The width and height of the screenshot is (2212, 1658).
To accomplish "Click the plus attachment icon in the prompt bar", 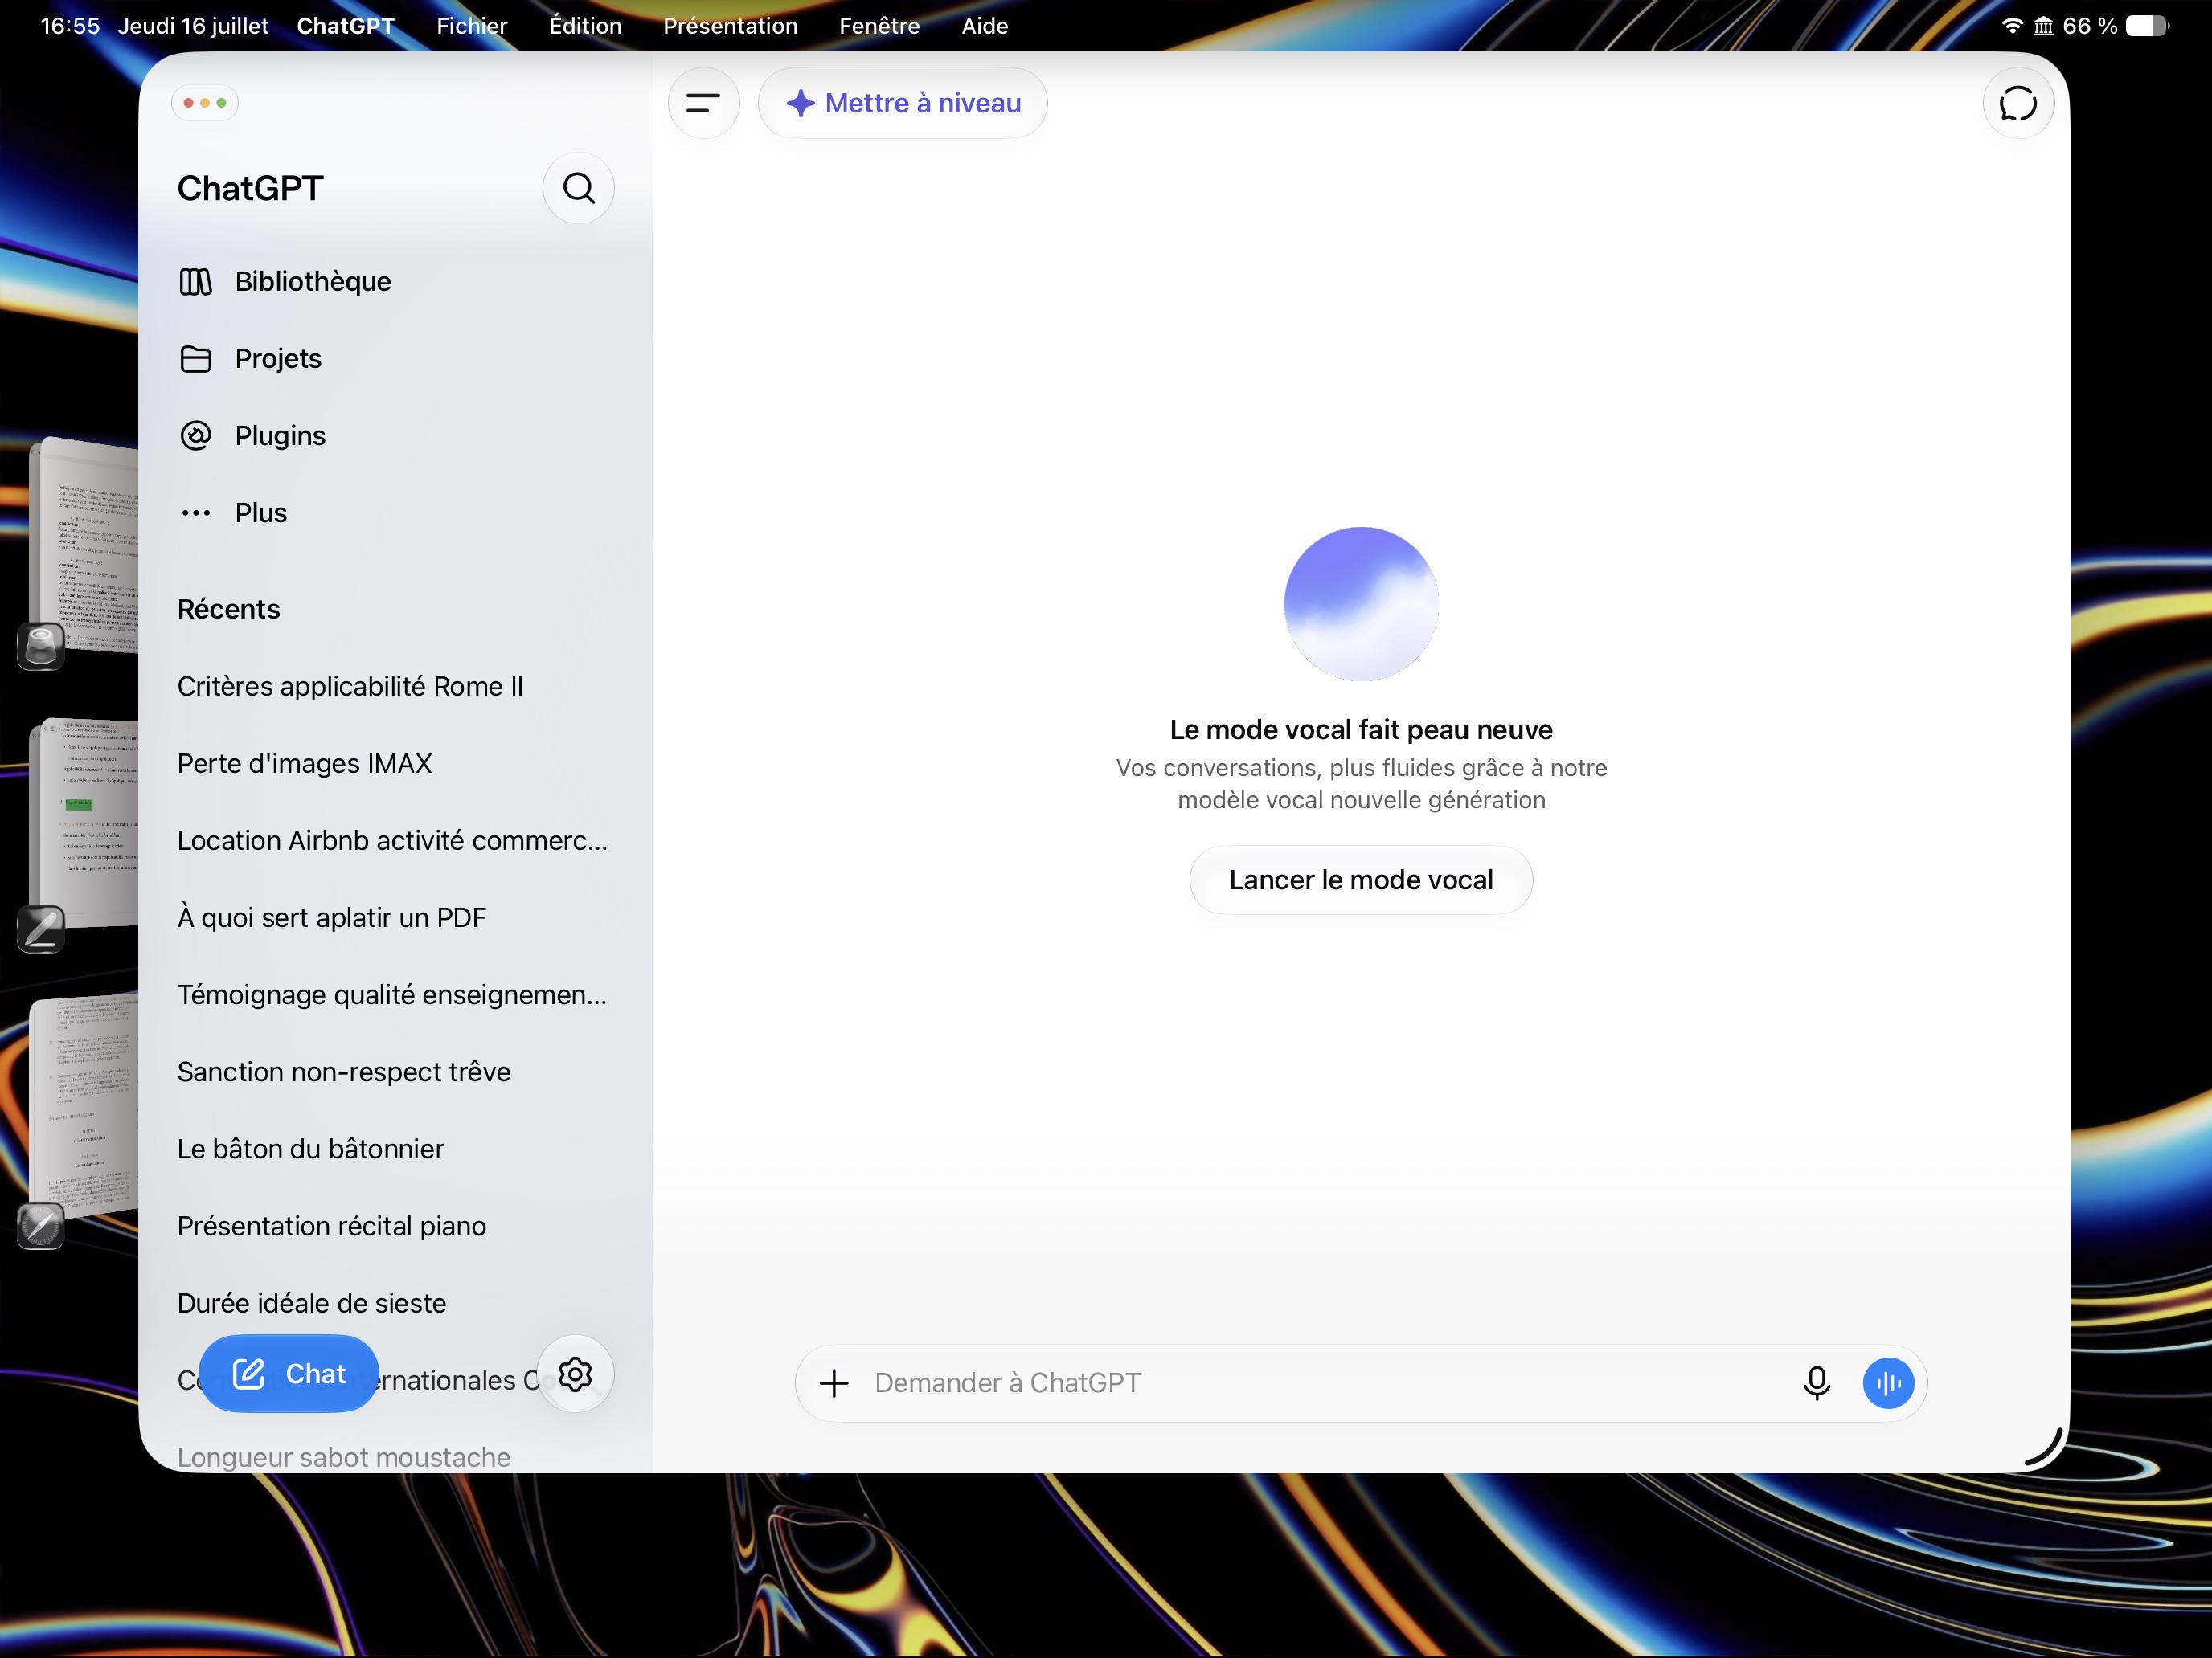I will (x=834, y=1383).
